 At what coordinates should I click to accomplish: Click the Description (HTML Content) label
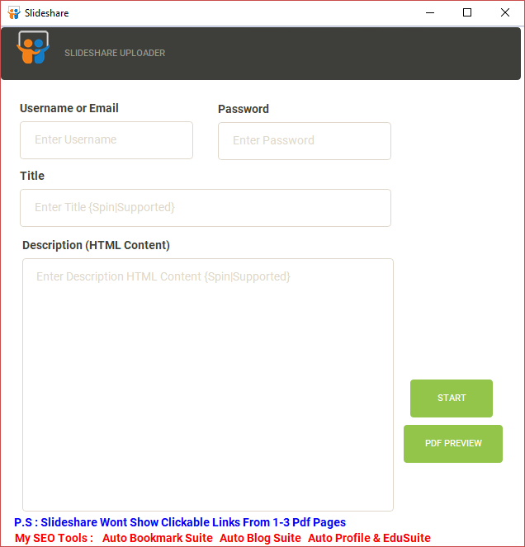(96, 245)
